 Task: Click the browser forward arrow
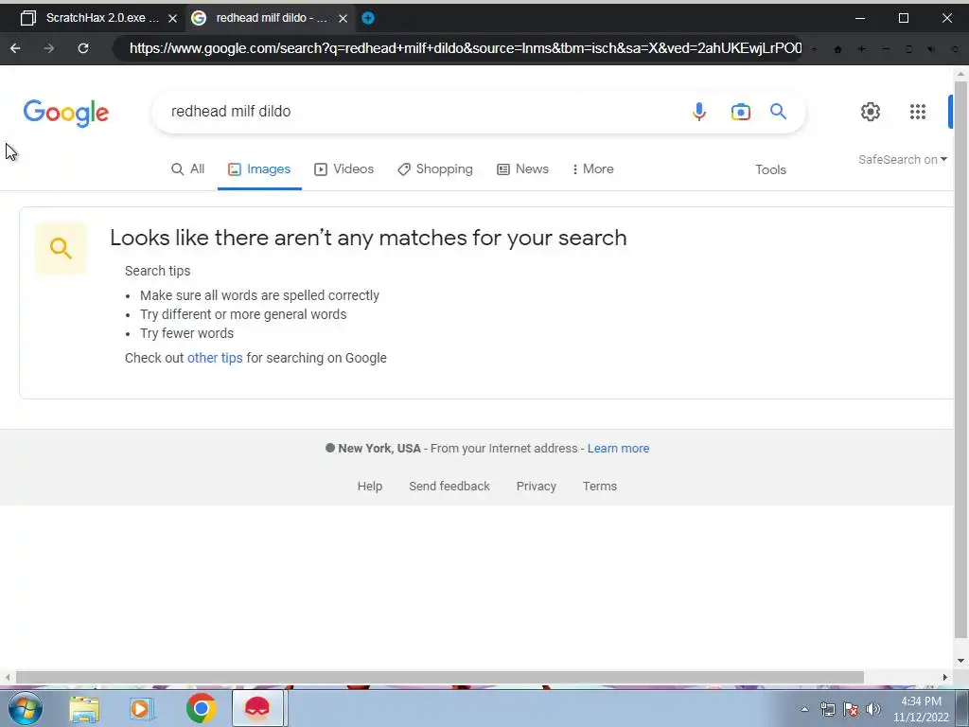pos(49,48)
